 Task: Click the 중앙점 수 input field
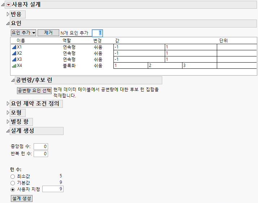41,147
